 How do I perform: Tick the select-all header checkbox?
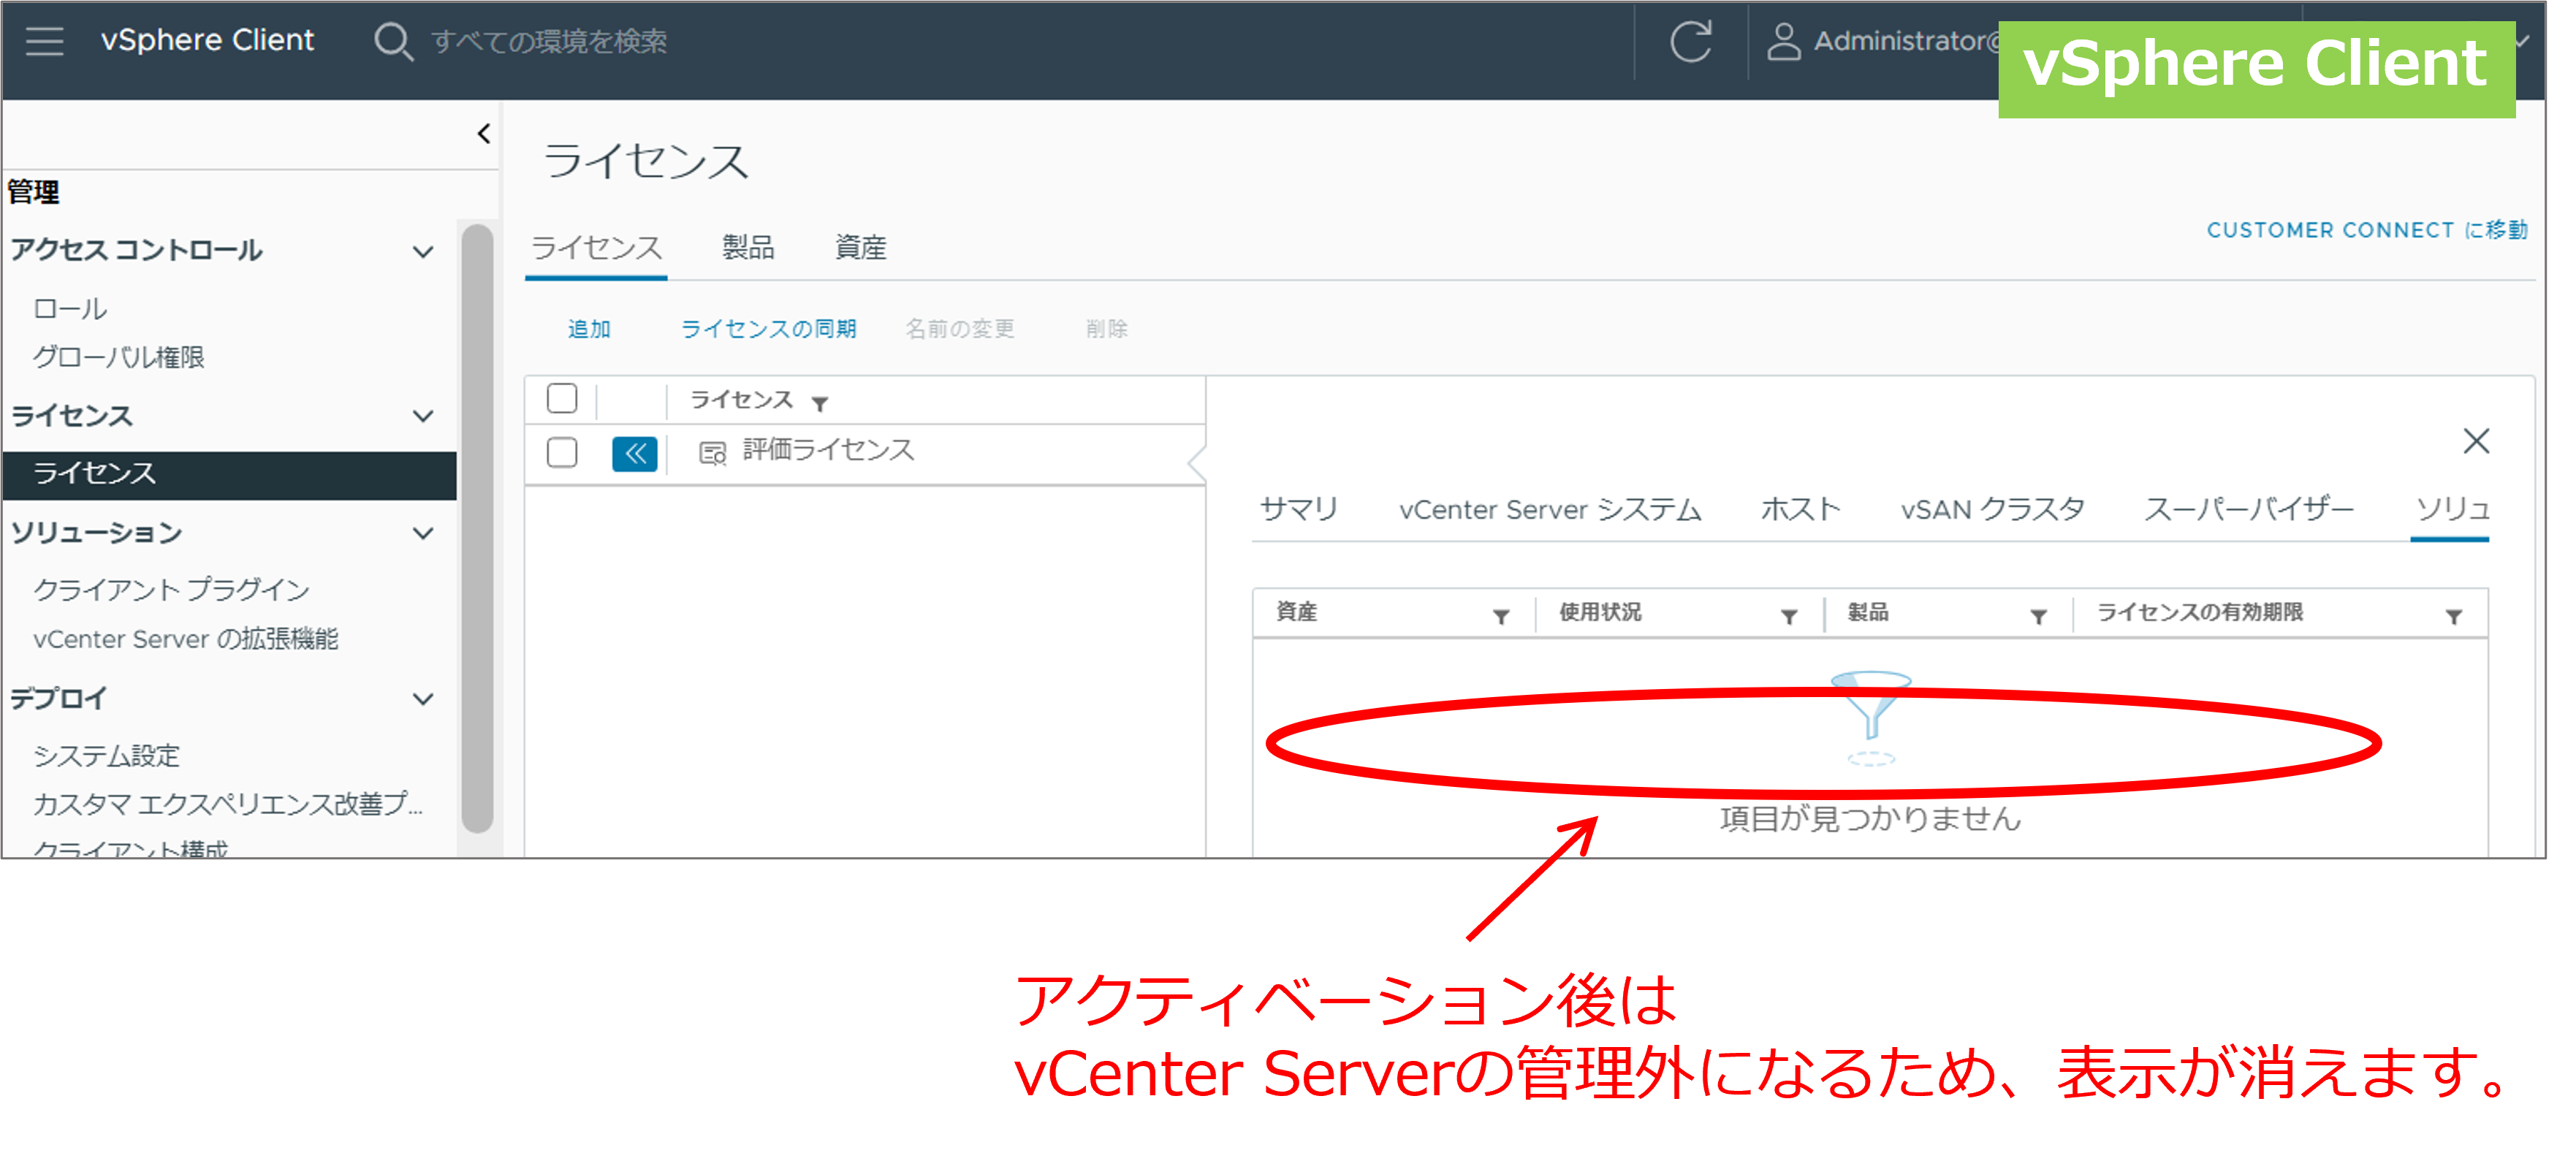562,398
